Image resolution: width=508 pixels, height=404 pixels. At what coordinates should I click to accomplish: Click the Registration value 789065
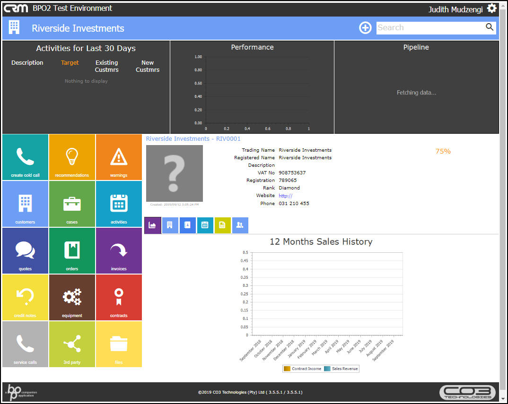(x=288, y=181)
